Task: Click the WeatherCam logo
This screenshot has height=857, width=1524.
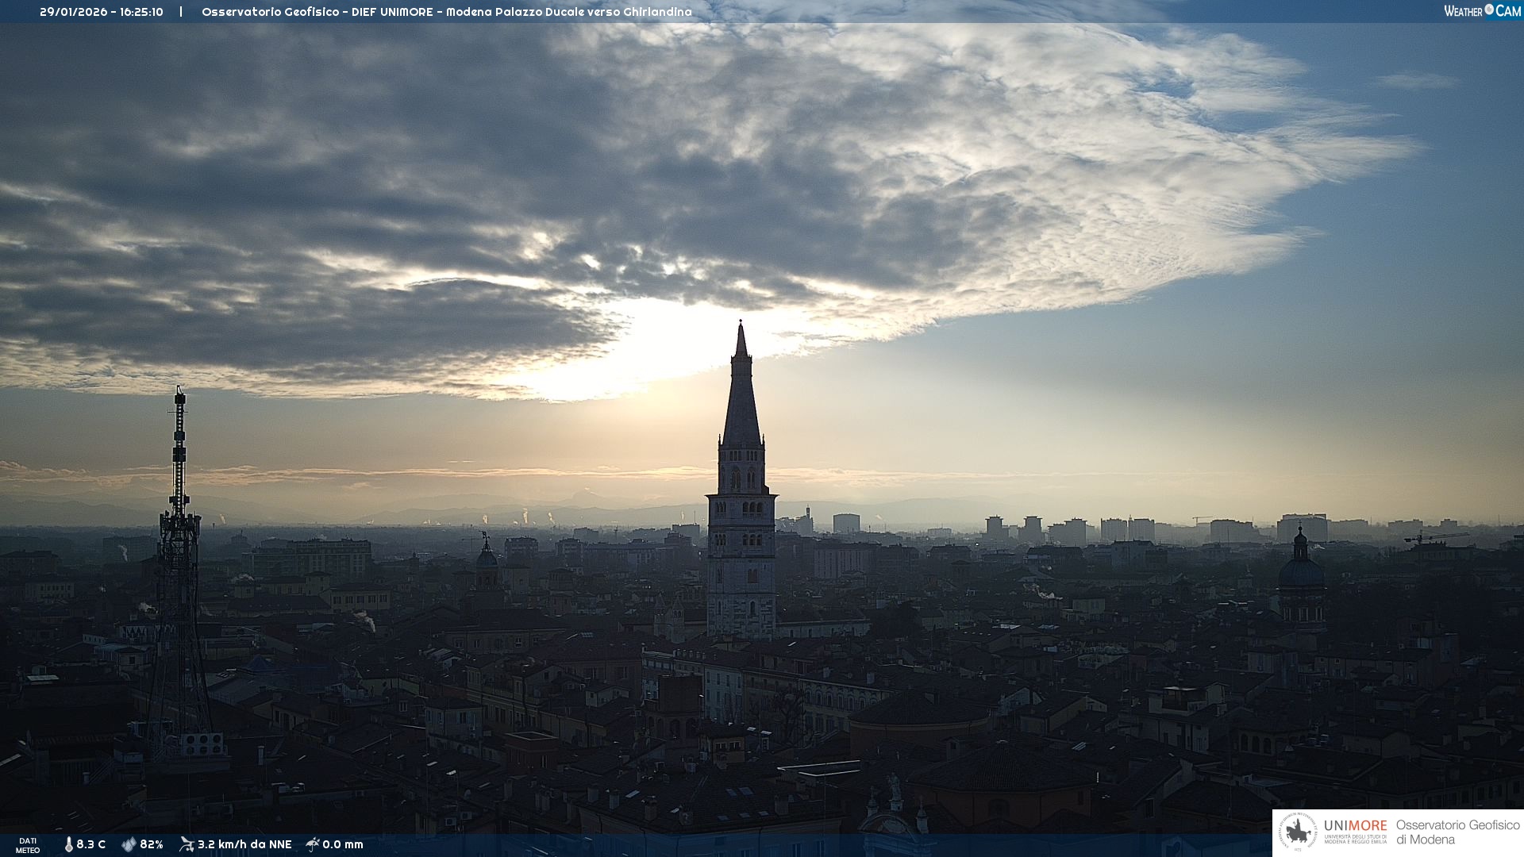Action: click(x=1482, y=11)
